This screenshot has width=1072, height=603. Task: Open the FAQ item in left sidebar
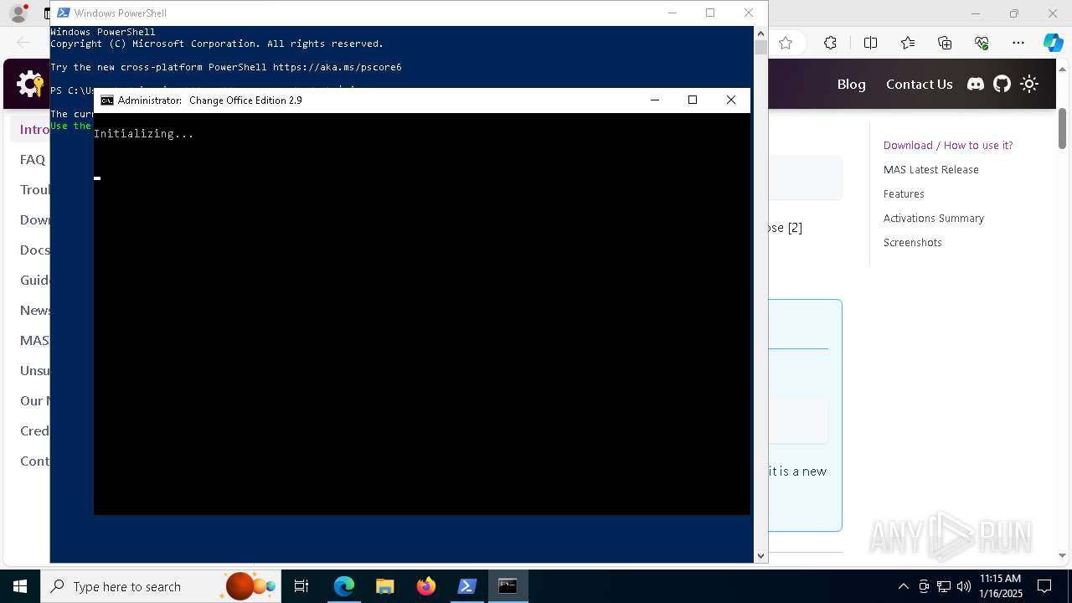point(33,159)
